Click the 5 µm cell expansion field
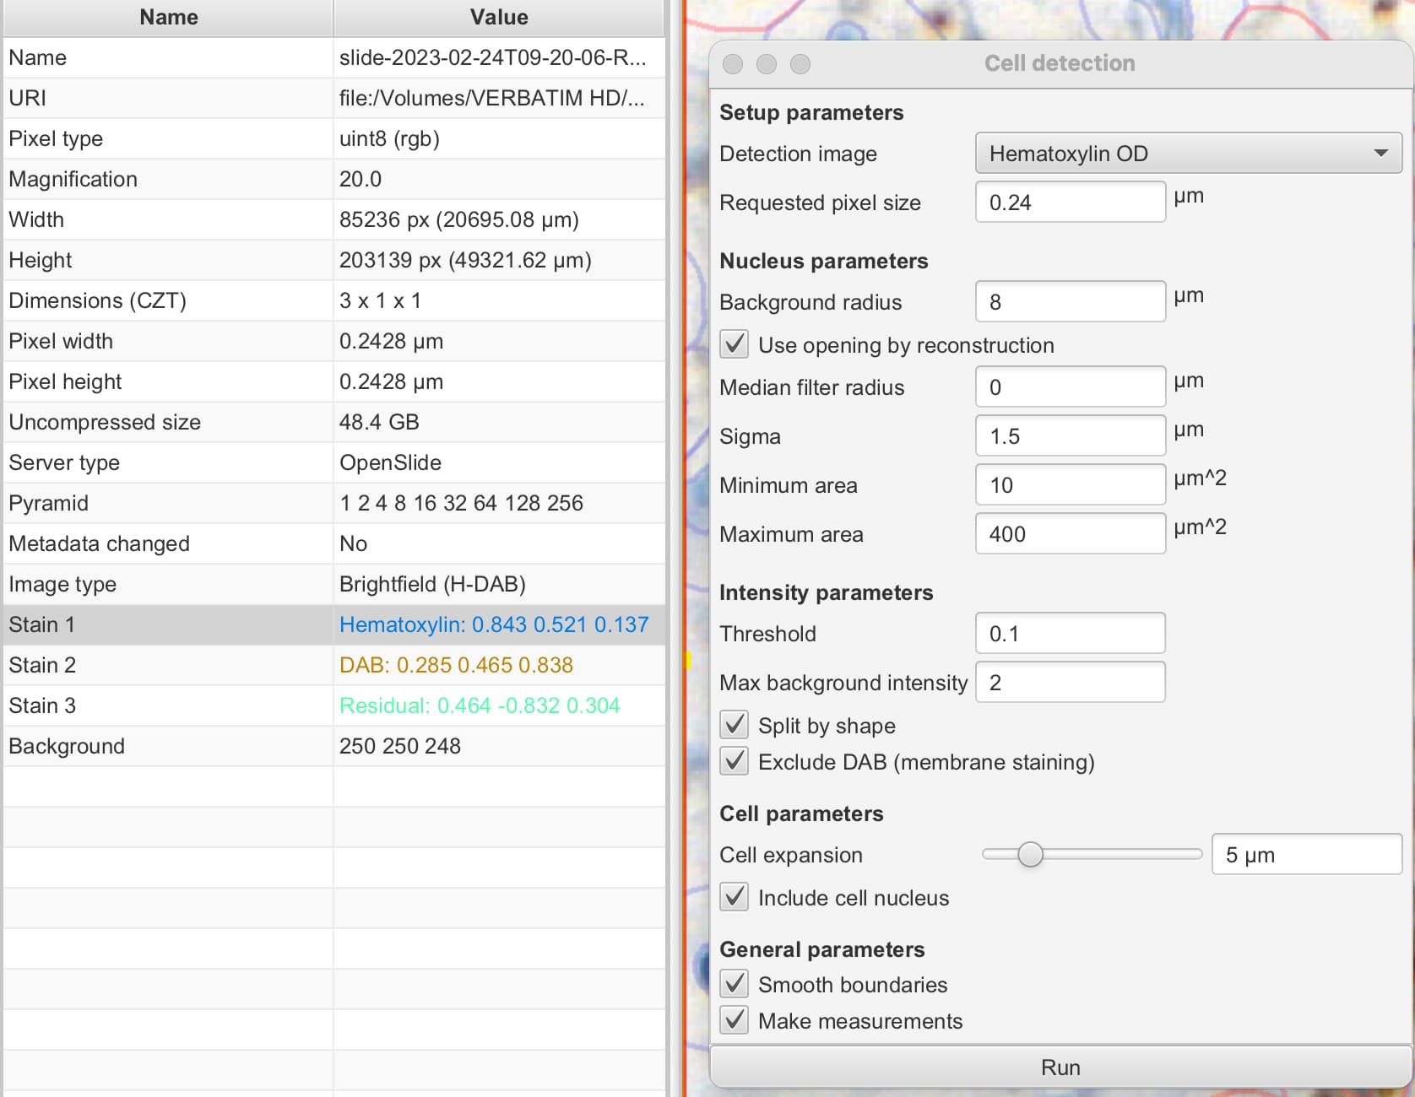Screen dimensions: 1415x1097 click(1305, 854)
